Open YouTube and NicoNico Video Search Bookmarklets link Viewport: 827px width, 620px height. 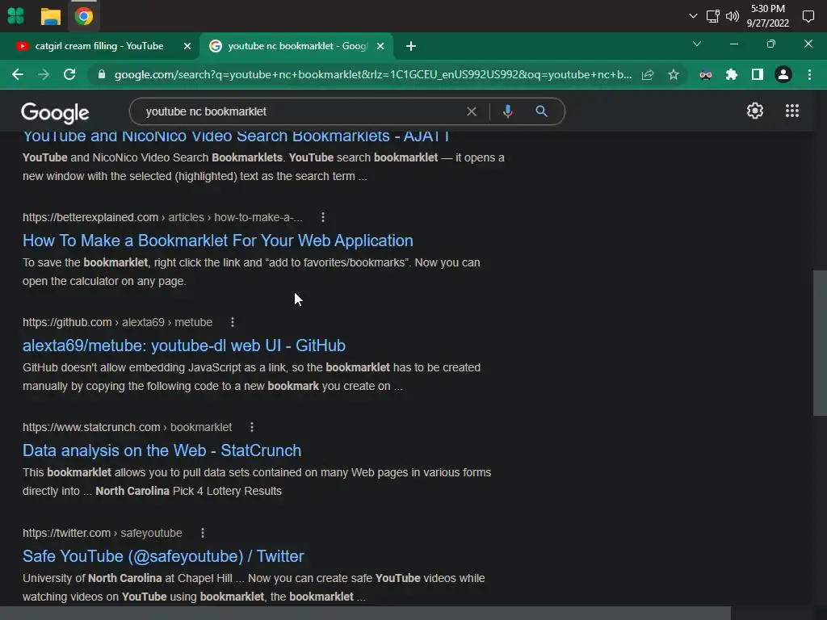[236, 136]
